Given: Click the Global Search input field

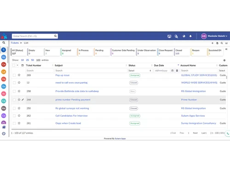Looking at the screenshot, I should (33, 36).
